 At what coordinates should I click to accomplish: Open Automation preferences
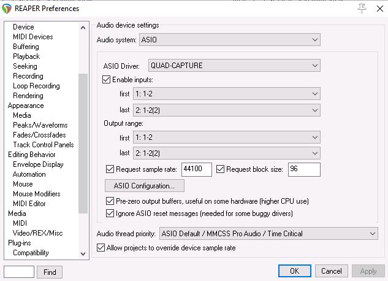pyautogui.click(x=29, y=174)
